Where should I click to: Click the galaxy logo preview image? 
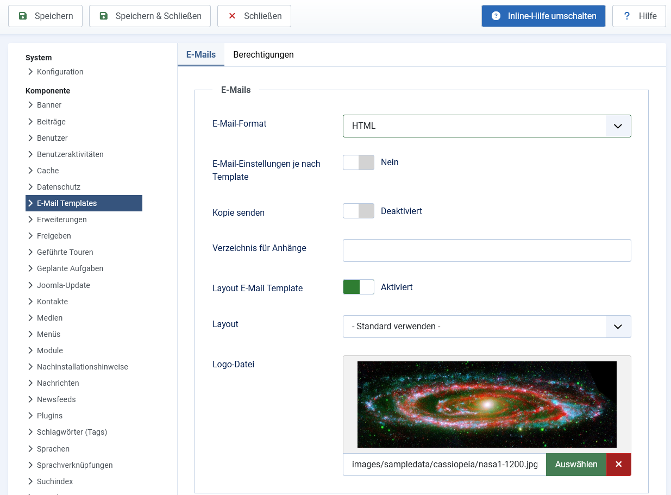[487, 404]
